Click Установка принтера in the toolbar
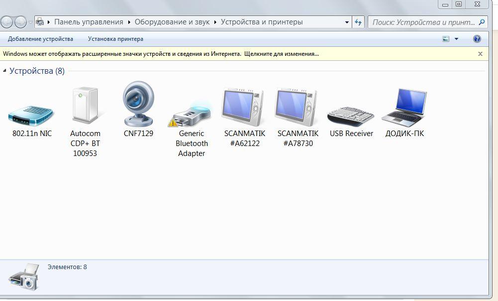 click(x=115, y=39)
